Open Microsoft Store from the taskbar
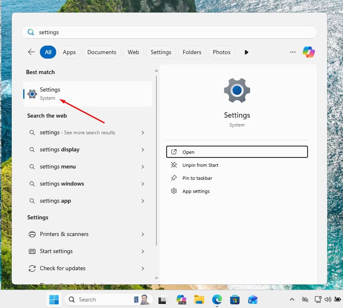The image size is (343, 308). pyautogui.click(x=235, y=299)
